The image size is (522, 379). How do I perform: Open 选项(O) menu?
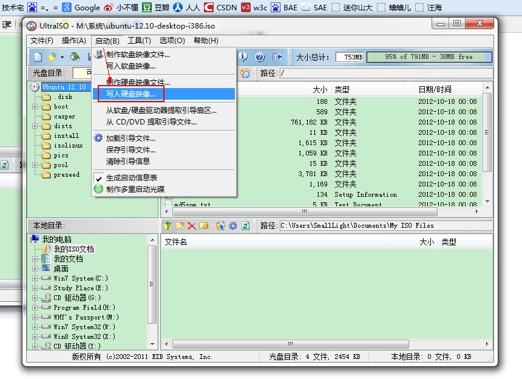(172, 41)
